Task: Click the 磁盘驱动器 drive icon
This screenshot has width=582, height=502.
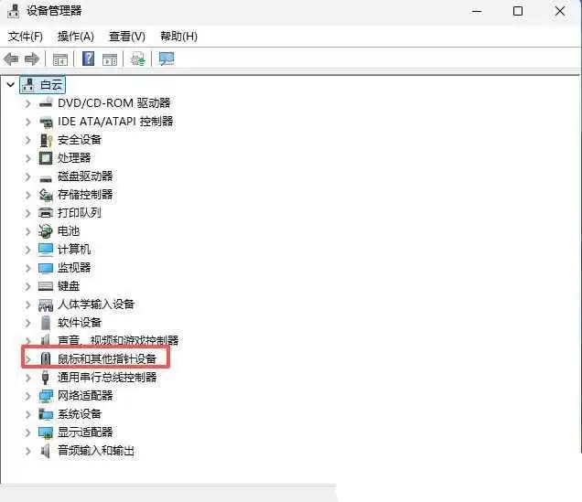Action: (x=46, y=177)
